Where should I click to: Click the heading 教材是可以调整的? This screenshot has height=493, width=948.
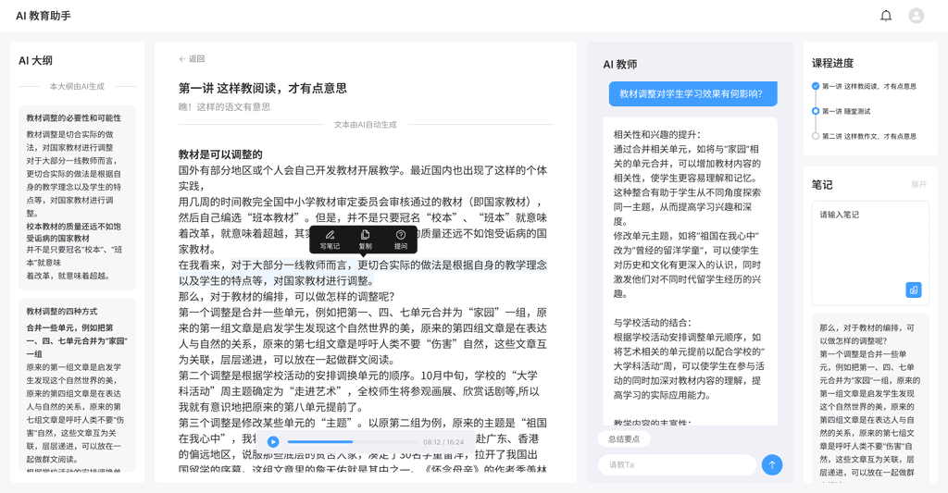220,154
